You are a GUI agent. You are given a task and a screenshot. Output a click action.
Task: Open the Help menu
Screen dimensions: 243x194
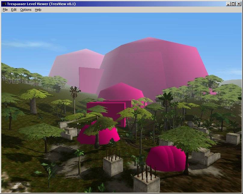pos(38,10)
